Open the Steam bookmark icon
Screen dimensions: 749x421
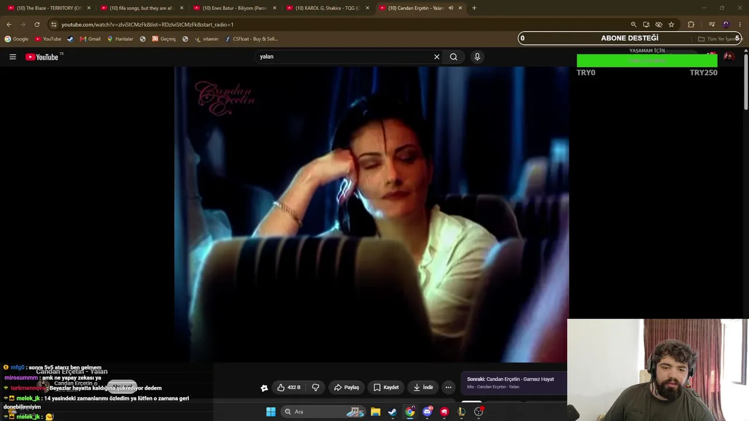point(70,39)
